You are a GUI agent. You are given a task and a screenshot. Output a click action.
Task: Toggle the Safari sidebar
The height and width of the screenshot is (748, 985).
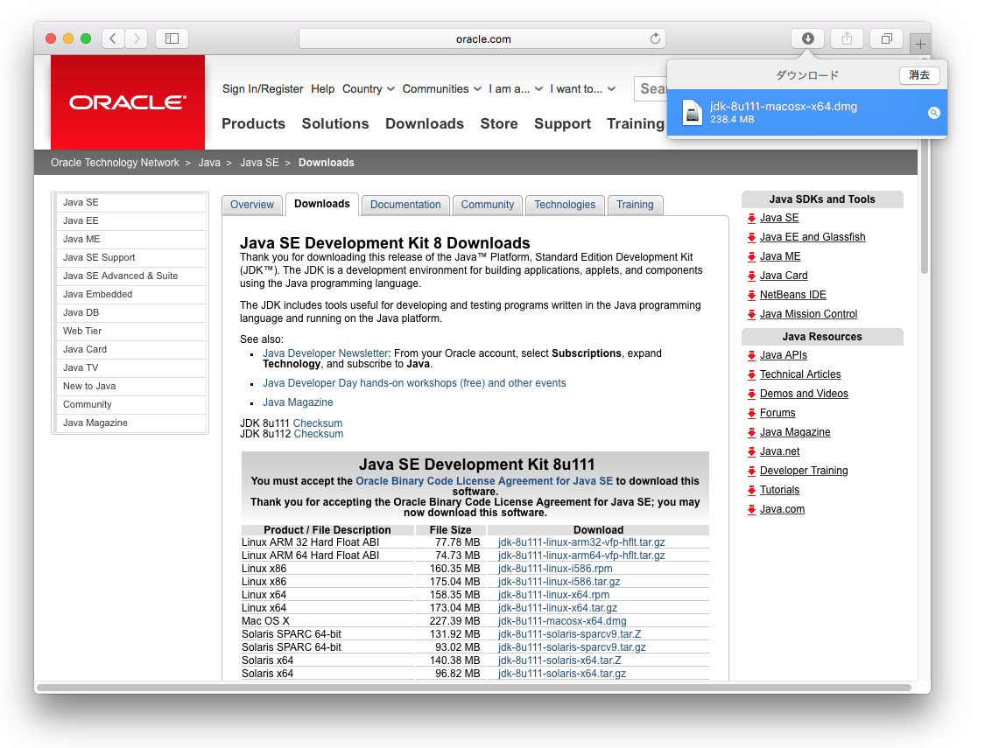pos(172,38)
